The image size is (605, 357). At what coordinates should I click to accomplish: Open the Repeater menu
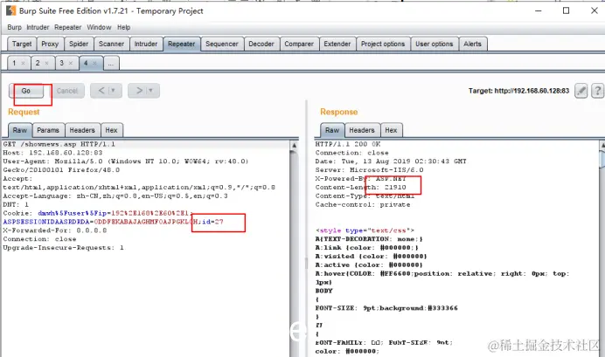(68, 27)
